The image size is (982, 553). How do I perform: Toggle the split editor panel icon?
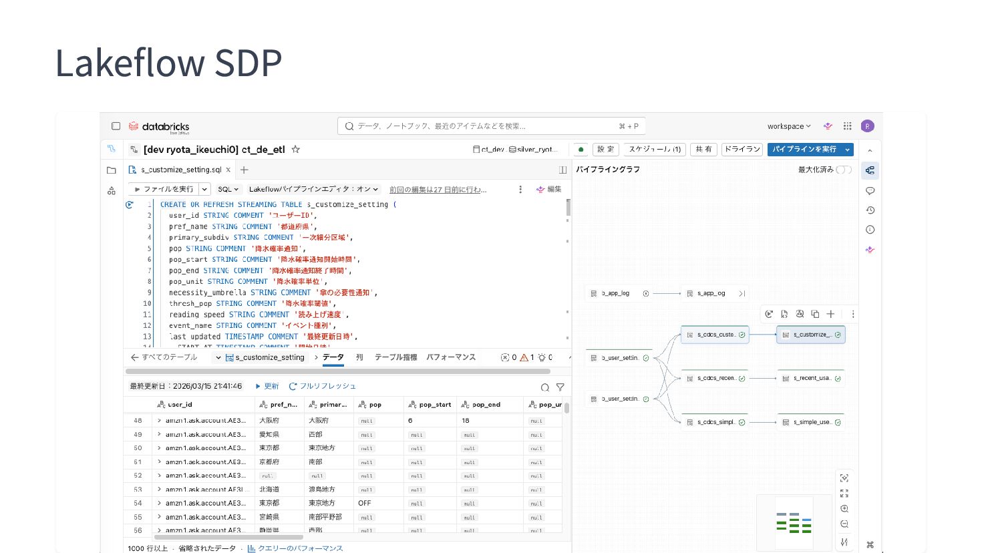click(x=562, y=170)
